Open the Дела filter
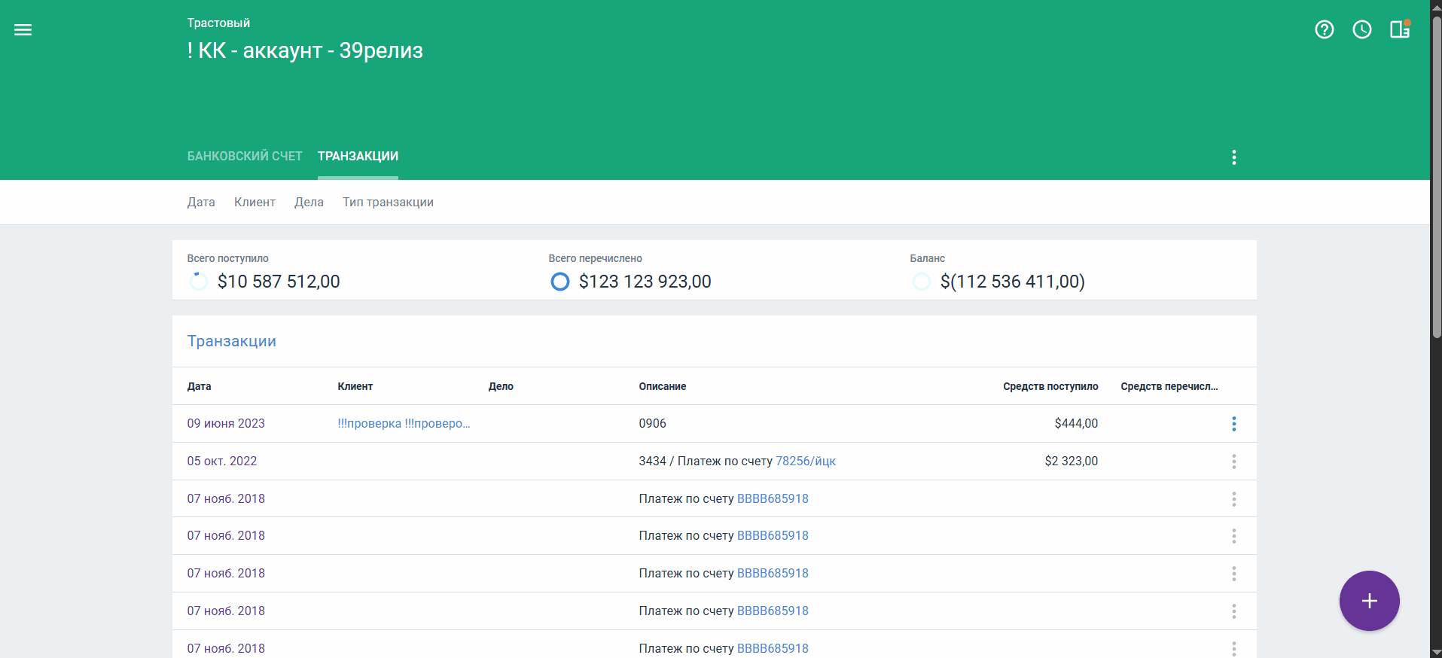Image resolution: width=1442 pixels, height=658 pixels. [309, 203]
